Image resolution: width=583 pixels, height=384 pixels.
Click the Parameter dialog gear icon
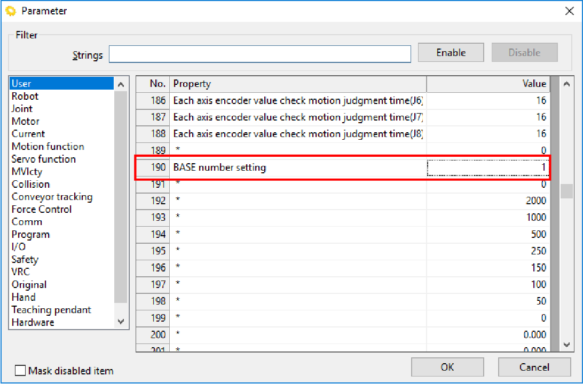point(11,11)
